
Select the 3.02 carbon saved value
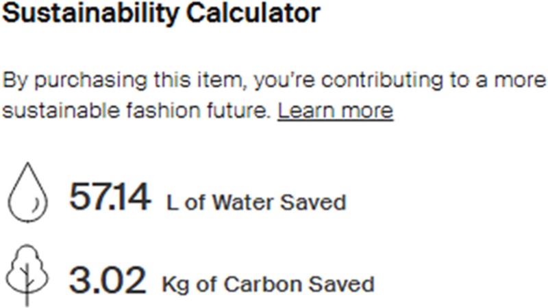coord(107,280)
